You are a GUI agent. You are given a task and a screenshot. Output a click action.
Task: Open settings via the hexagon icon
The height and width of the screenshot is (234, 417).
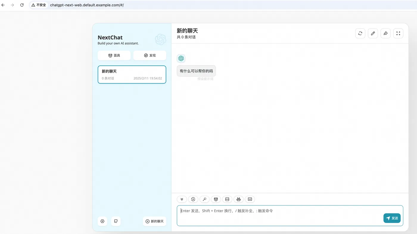coord(102,221)
